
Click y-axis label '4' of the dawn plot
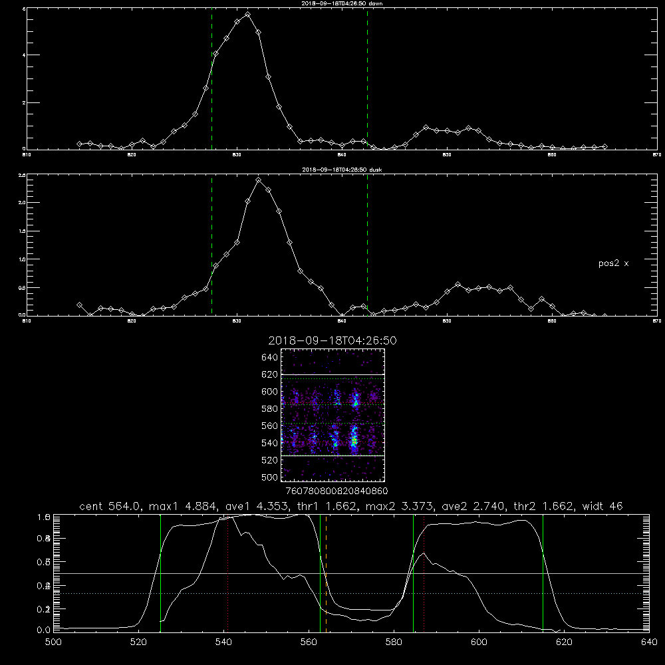[24, 55]
